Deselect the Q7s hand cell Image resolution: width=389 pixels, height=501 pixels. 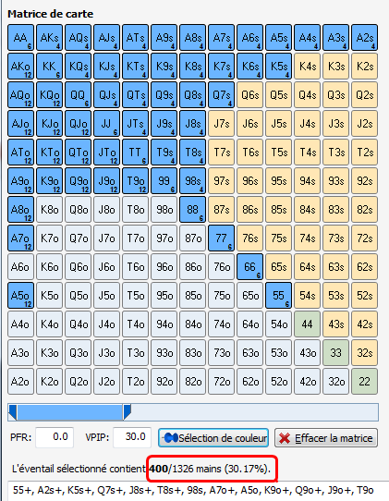pos(222,95)
